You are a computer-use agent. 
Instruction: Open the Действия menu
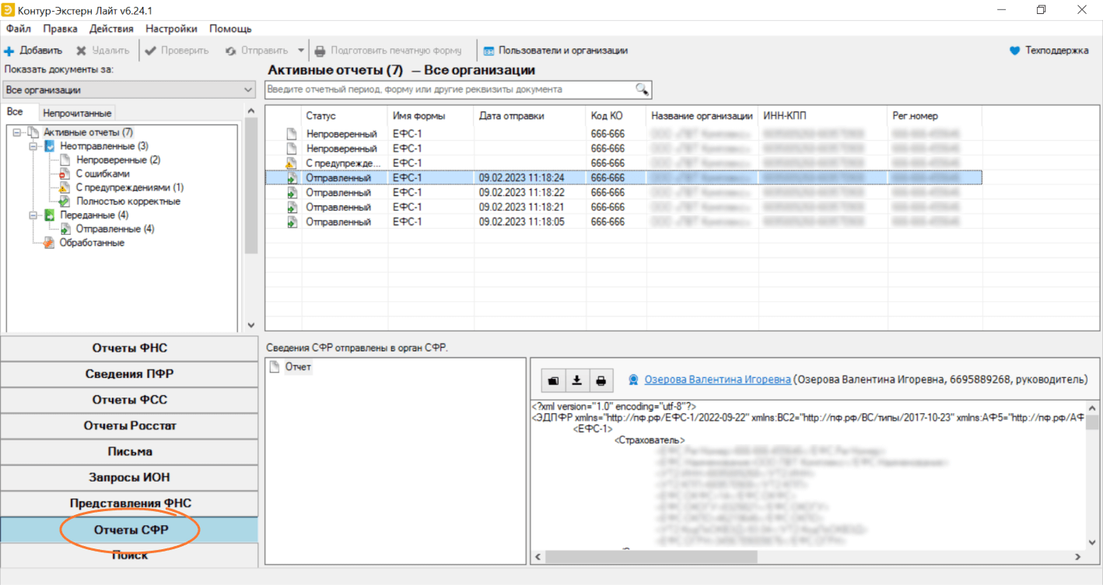(x=110, y=29)
